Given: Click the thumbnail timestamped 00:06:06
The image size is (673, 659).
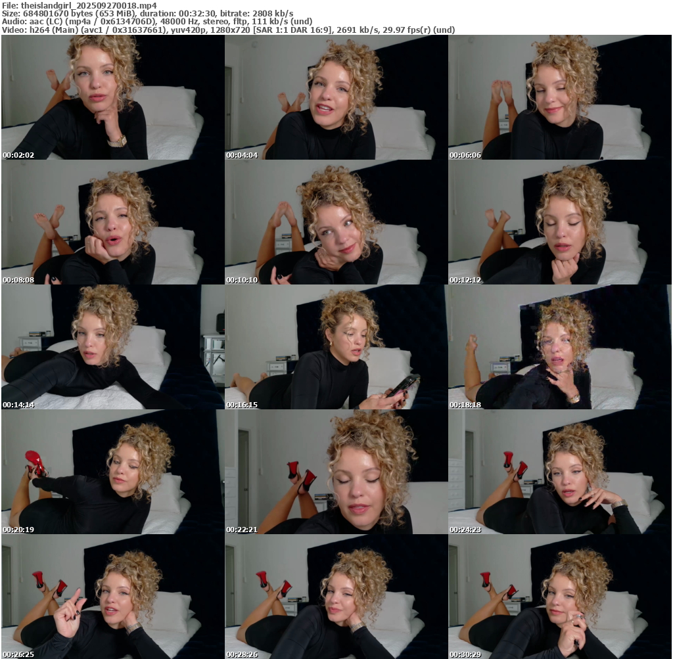Looking at the screenshot, I should (560, 97).
